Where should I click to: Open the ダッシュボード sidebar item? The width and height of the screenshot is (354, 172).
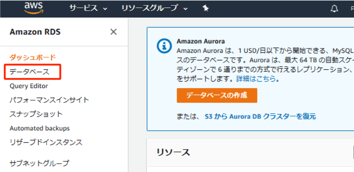[33, 57]
